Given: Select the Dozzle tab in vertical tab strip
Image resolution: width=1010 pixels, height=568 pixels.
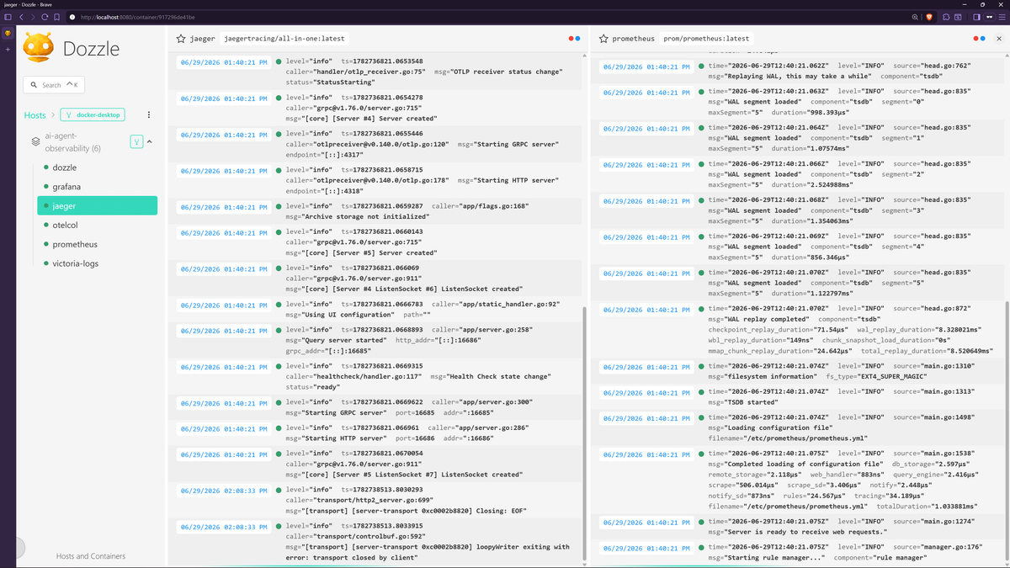Looking at the screenshot, I should coord(8,35).
